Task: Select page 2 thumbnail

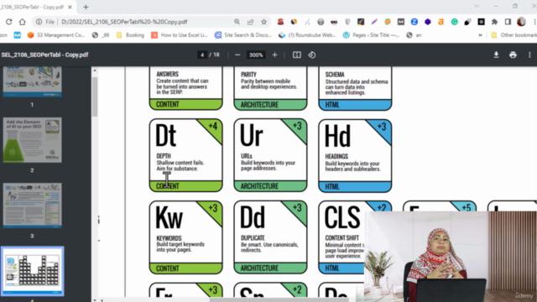Action: [32, 140]
